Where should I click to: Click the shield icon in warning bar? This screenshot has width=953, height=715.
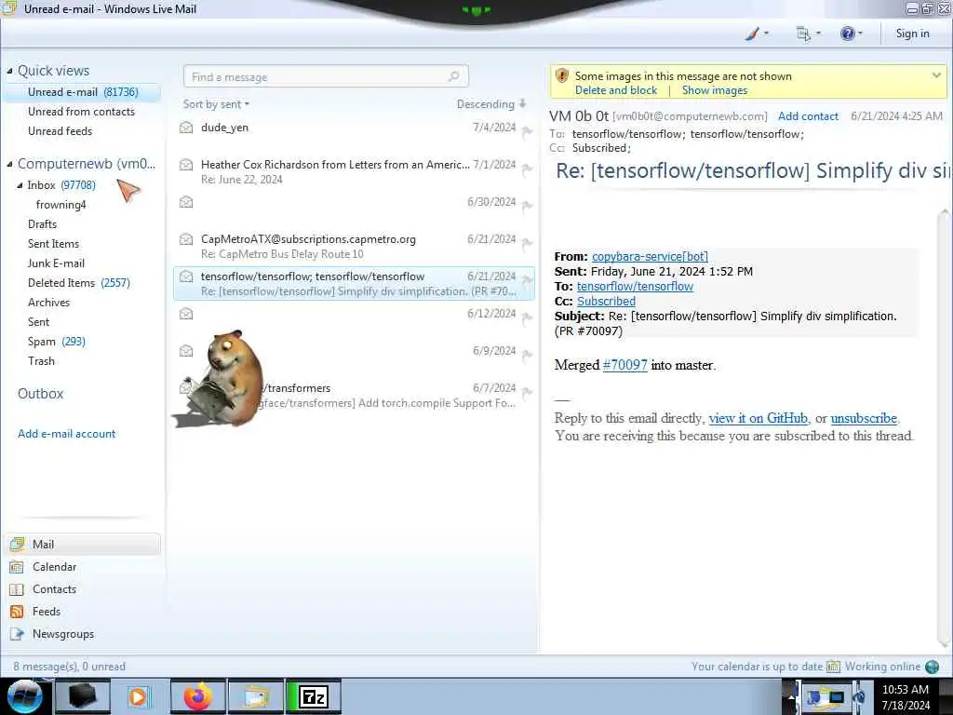pyautogui.click(x=561, y=76)
